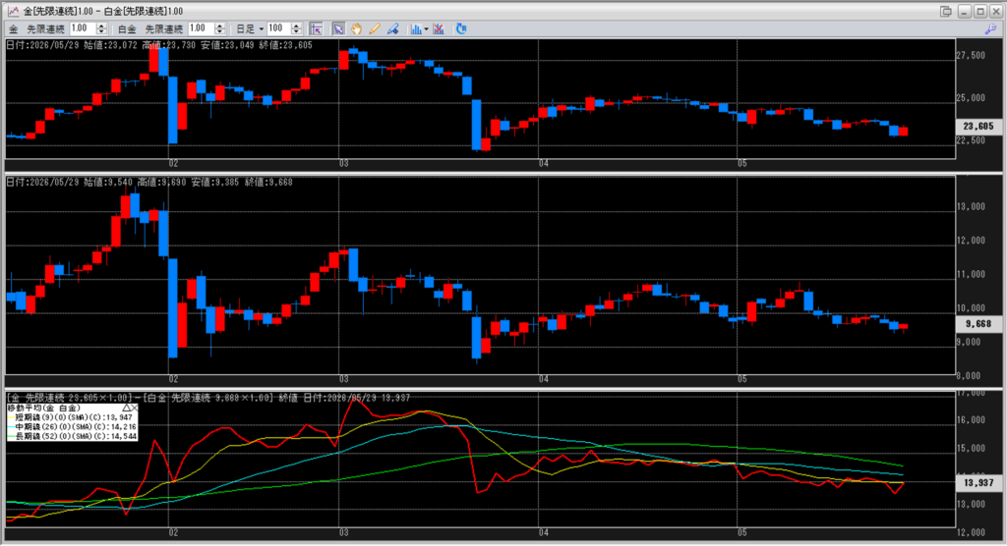The height and width of the screenshot is (546, 1007).
Task: Click the 白金 commodity label
Action: [127, 28]
